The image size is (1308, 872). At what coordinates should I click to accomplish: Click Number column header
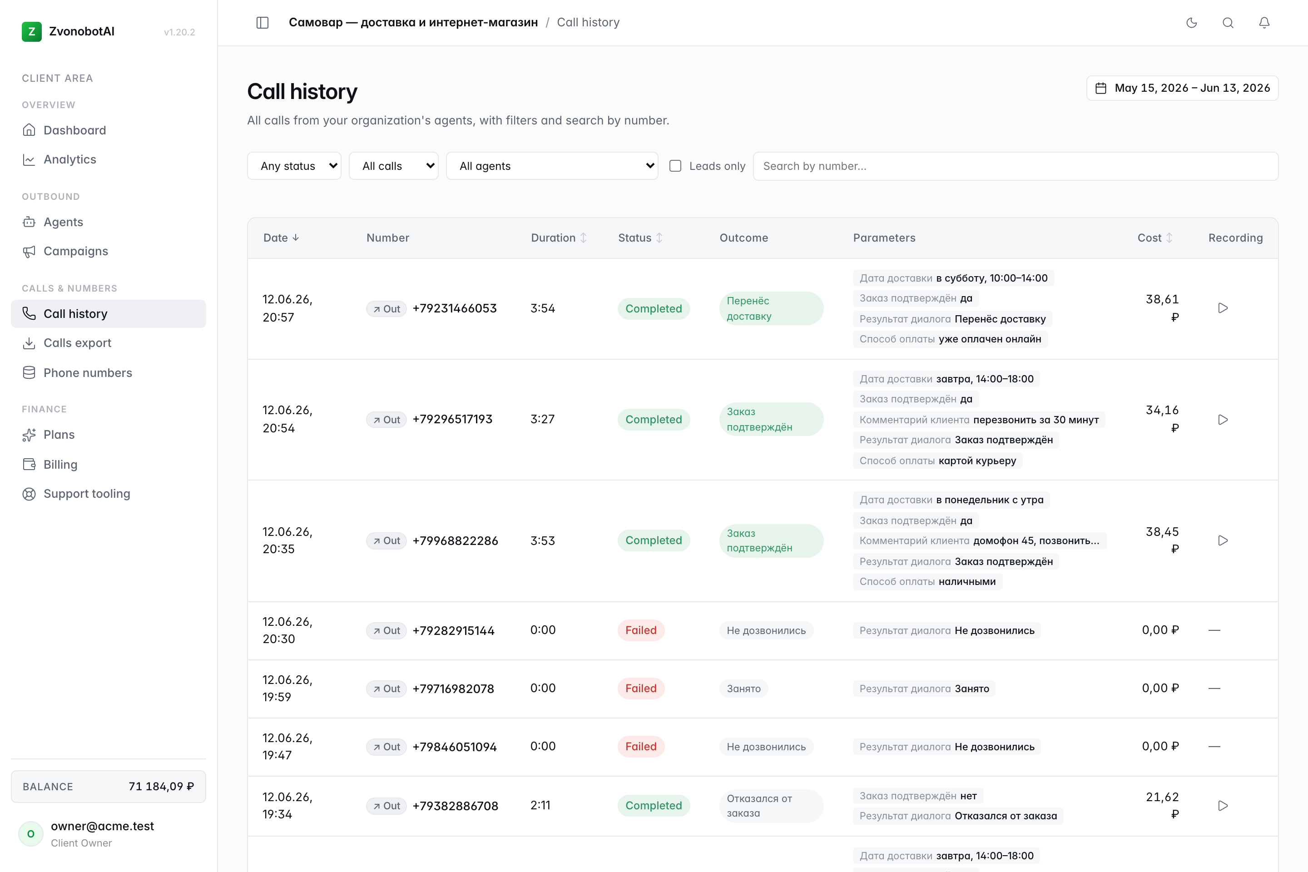tap(387, 238)
